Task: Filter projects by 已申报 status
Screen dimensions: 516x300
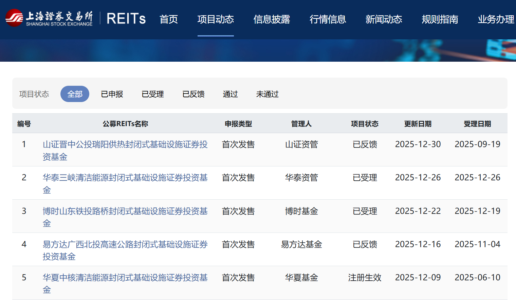Action: tap(112, 94)
